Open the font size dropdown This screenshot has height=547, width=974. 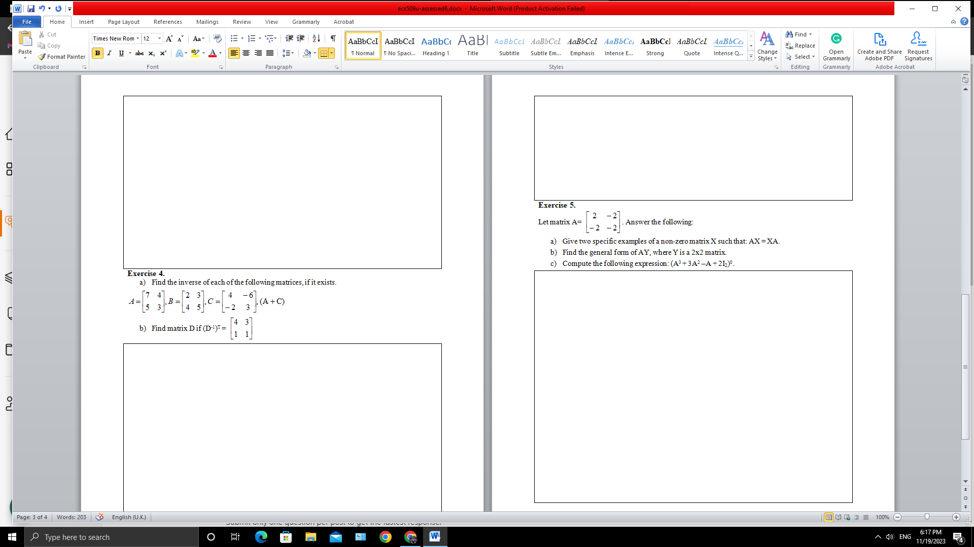160,38
